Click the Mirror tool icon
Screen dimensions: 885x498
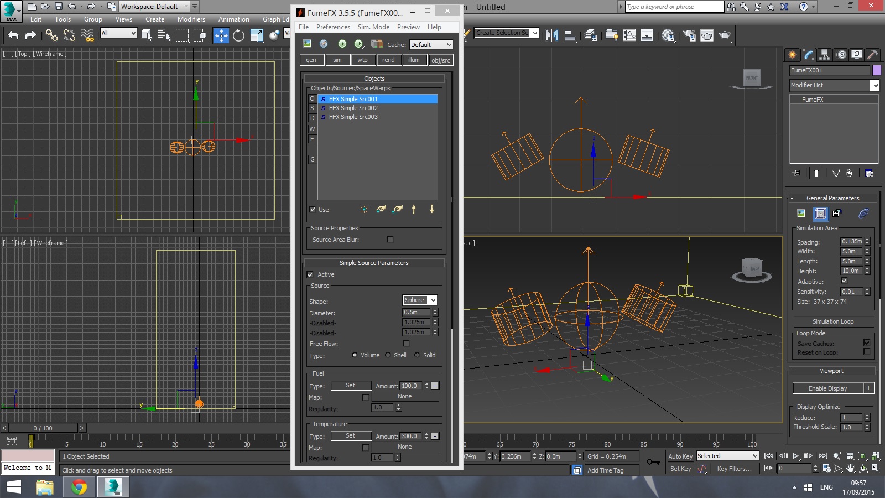551,35
